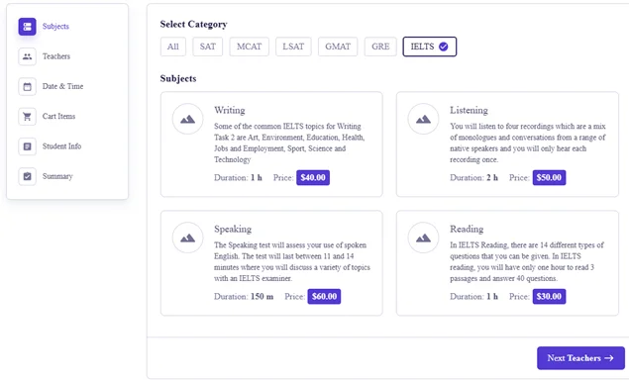
Task: Choose the Writing subject title
Action: tap(230, 110)
